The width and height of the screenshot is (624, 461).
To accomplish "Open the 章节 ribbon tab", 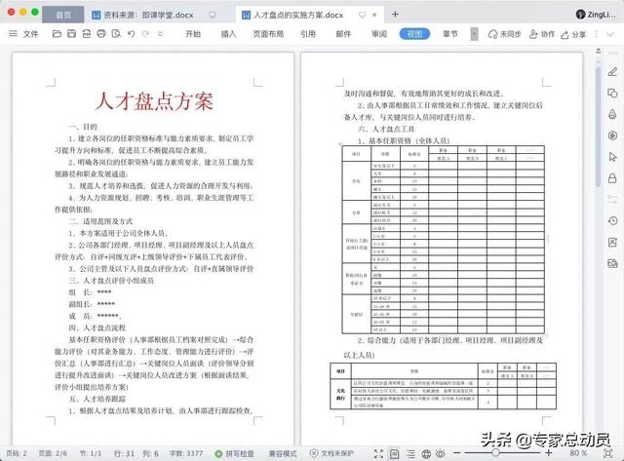I will pos(450,34).
